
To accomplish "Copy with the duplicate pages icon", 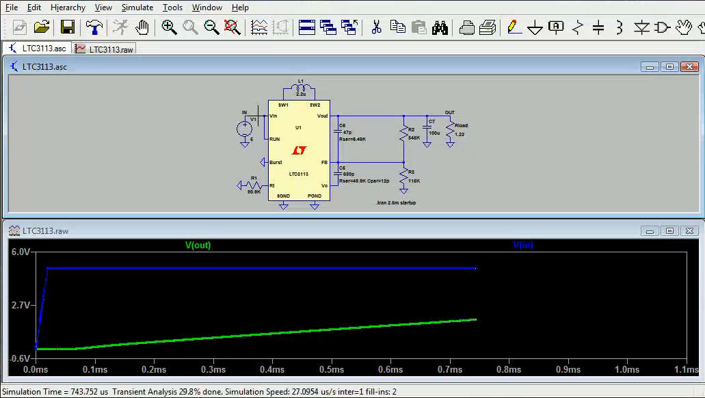I will (x=397, y=27).
